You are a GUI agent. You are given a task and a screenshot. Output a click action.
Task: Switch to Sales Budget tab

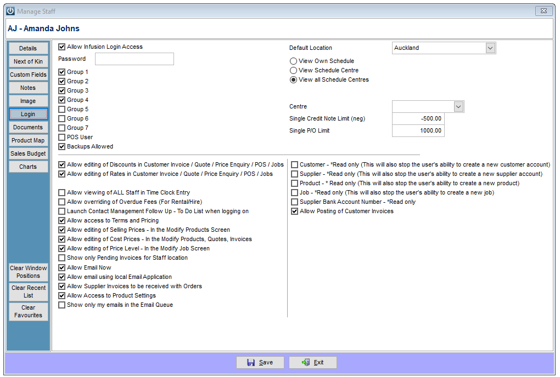click(28, 154)
